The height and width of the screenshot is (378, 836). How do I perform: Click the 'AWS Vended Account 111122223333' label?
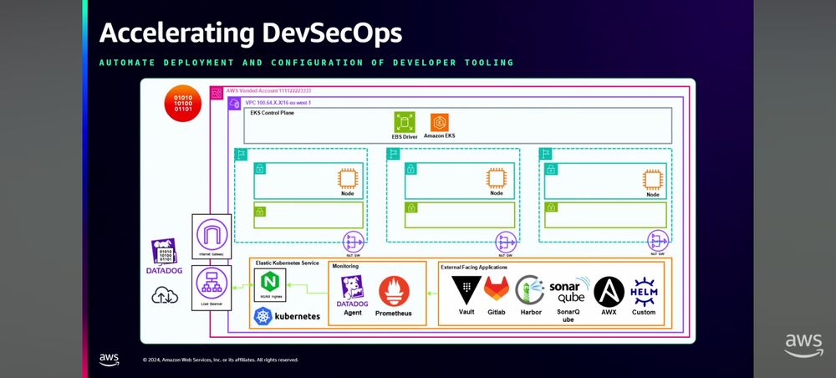[268, 90]
